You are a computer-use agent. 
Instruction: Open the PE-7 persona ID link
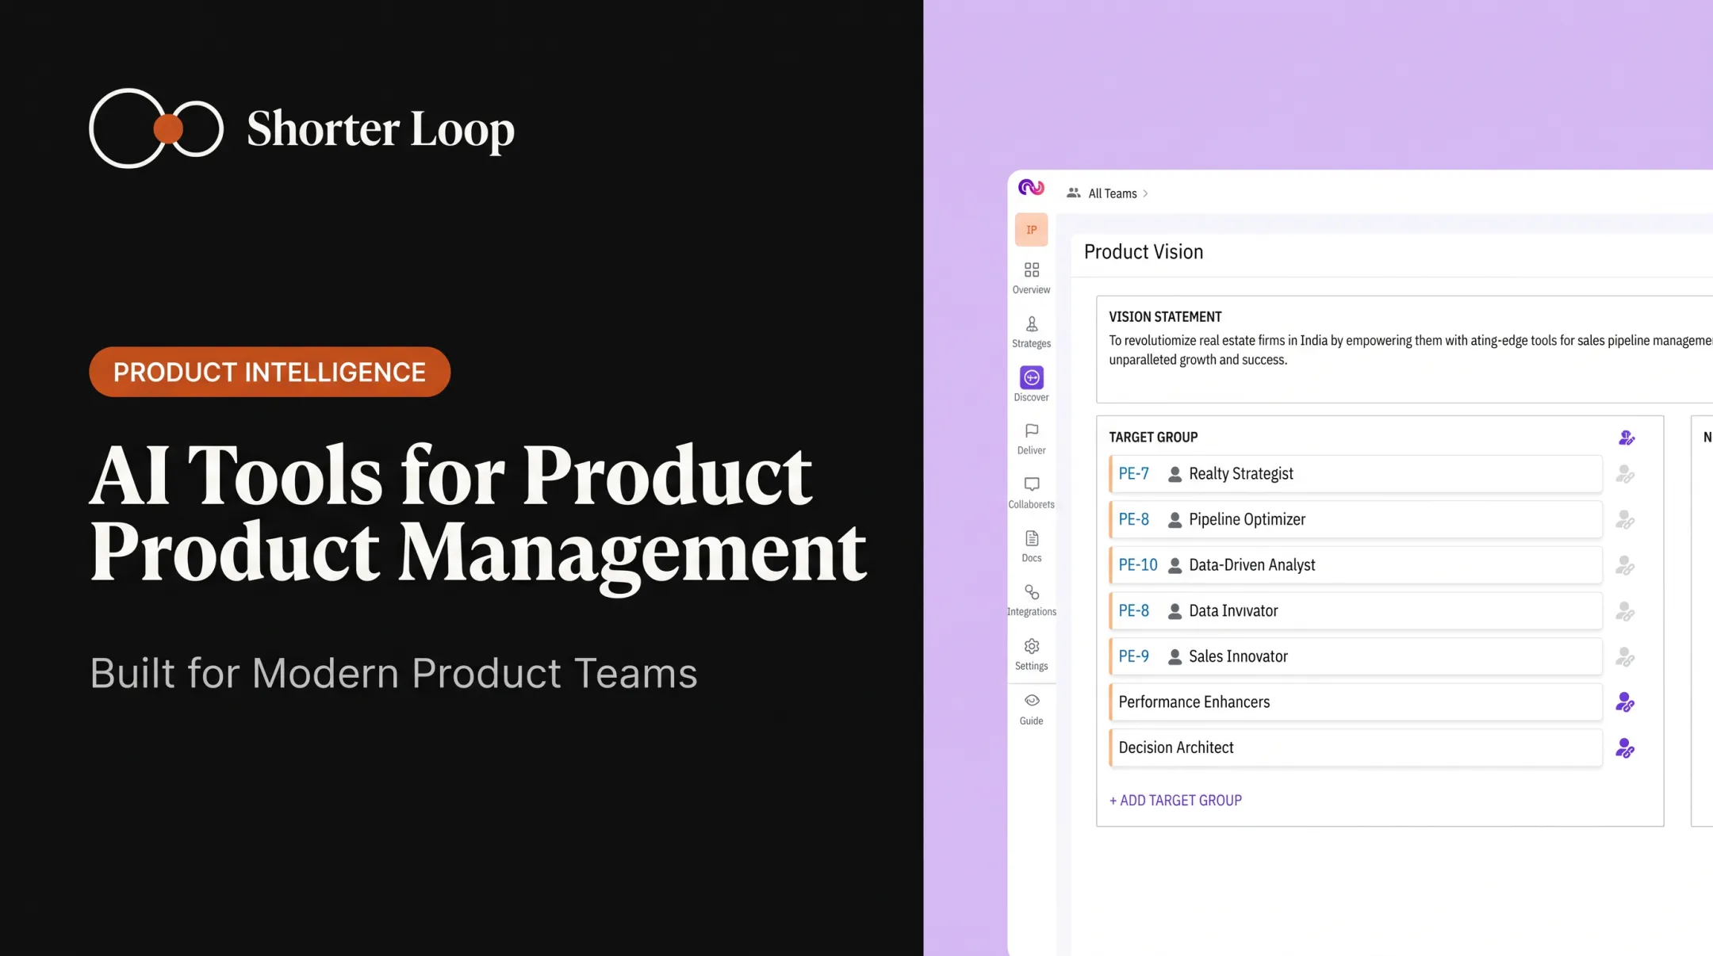(x=1133, y=474)
